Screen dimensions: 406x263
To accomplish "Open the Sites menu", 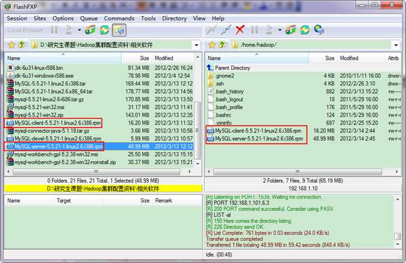I will click(40, 19).
